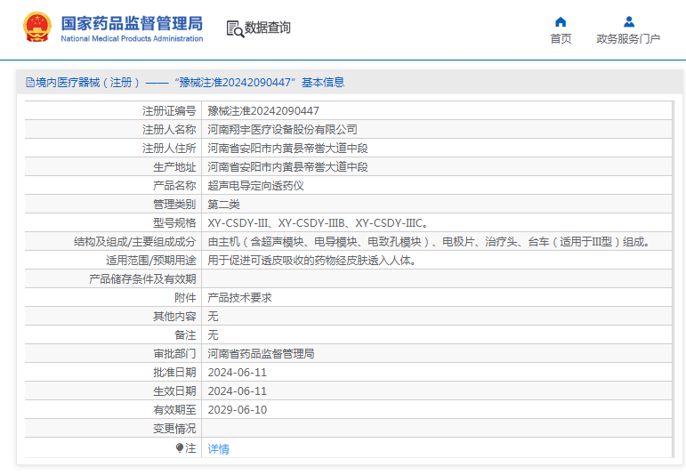This screenshot has height=475, width=686.
Task: Click the 结构及组成/主要组成成分 label
Action: (x=134, y=242)
